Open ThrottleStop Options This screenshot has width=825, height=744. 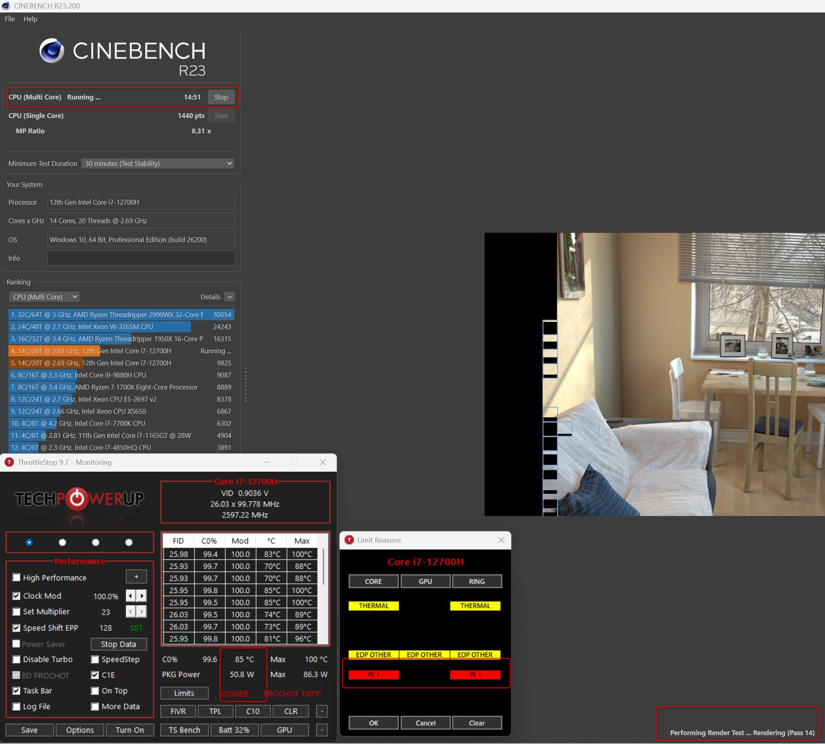80,730
